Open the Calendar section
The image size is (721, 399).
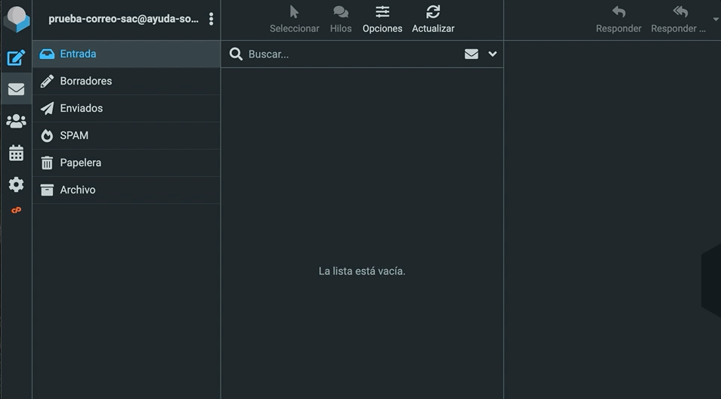(16, 153)
